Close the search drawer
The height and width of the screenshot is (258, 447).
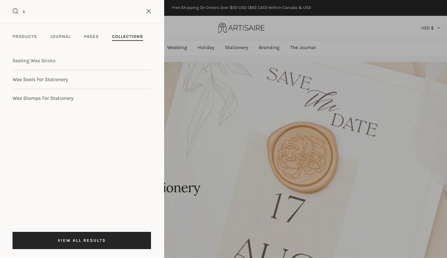pos(149,11)
